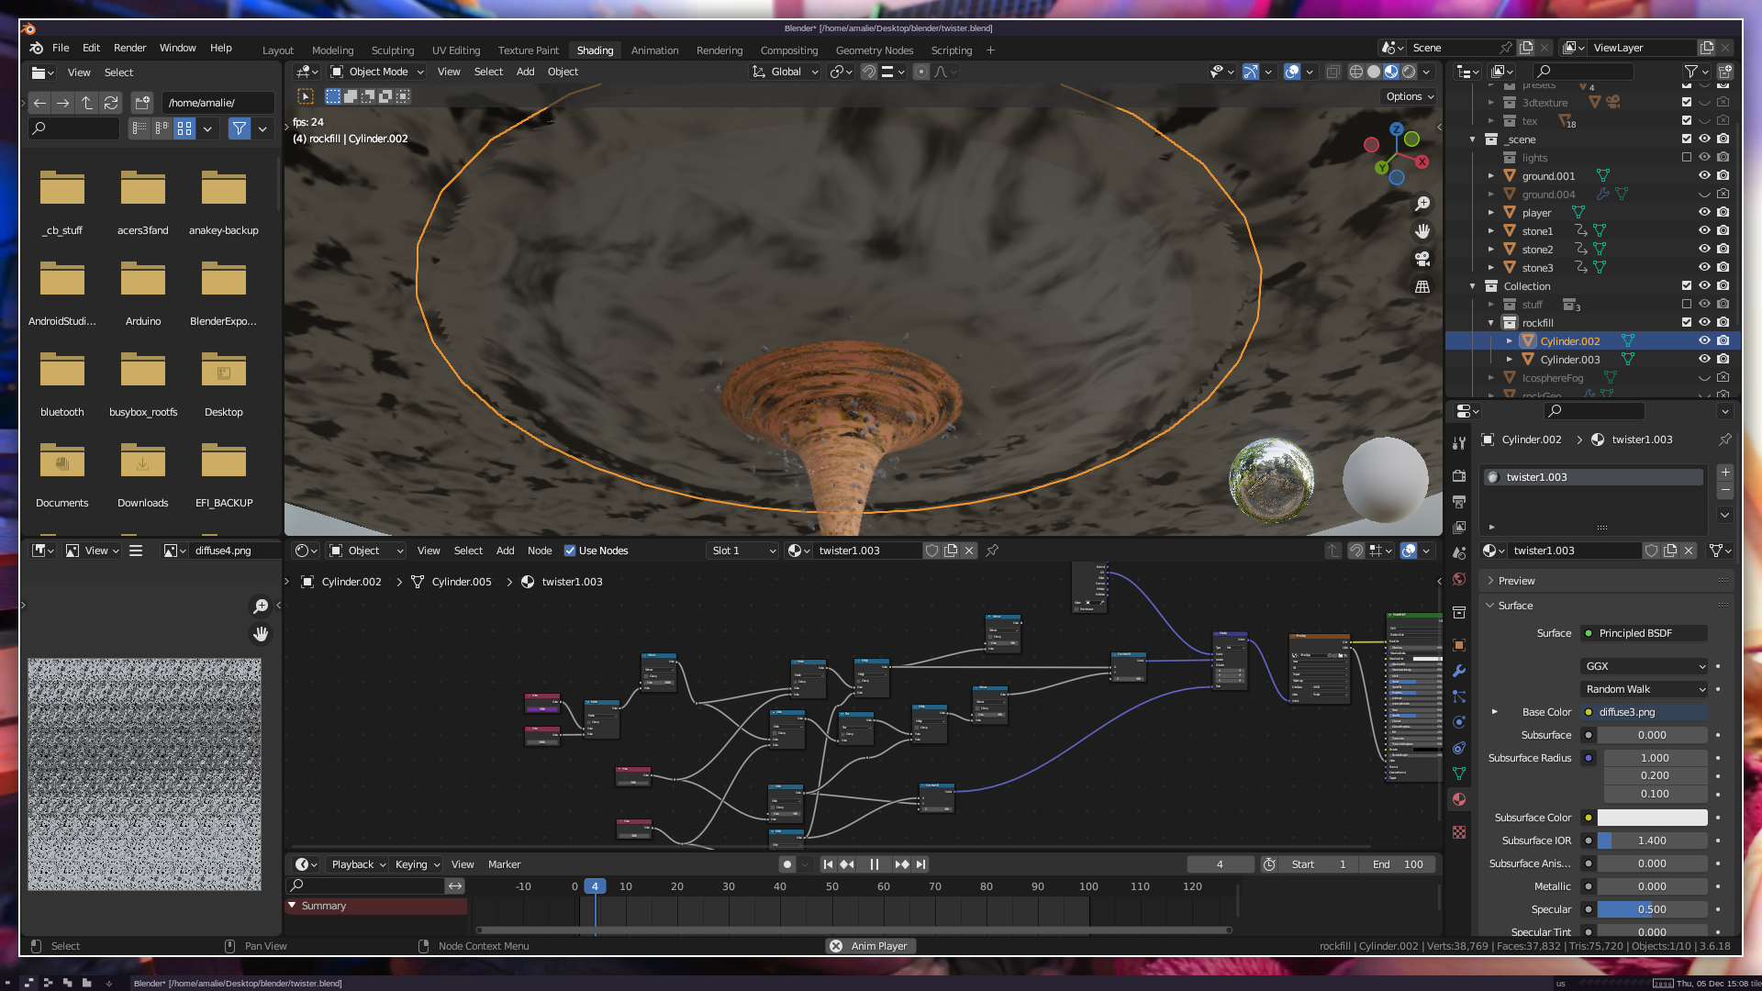Switch to the Geometry Nodes workspace tab
This screenshot has height=991, width=1762.
click(x=874, y=50)
